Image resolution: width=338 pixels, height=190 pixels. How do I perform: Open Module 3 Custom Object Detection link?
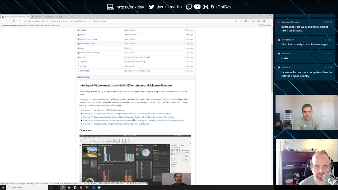click(129, 117)
